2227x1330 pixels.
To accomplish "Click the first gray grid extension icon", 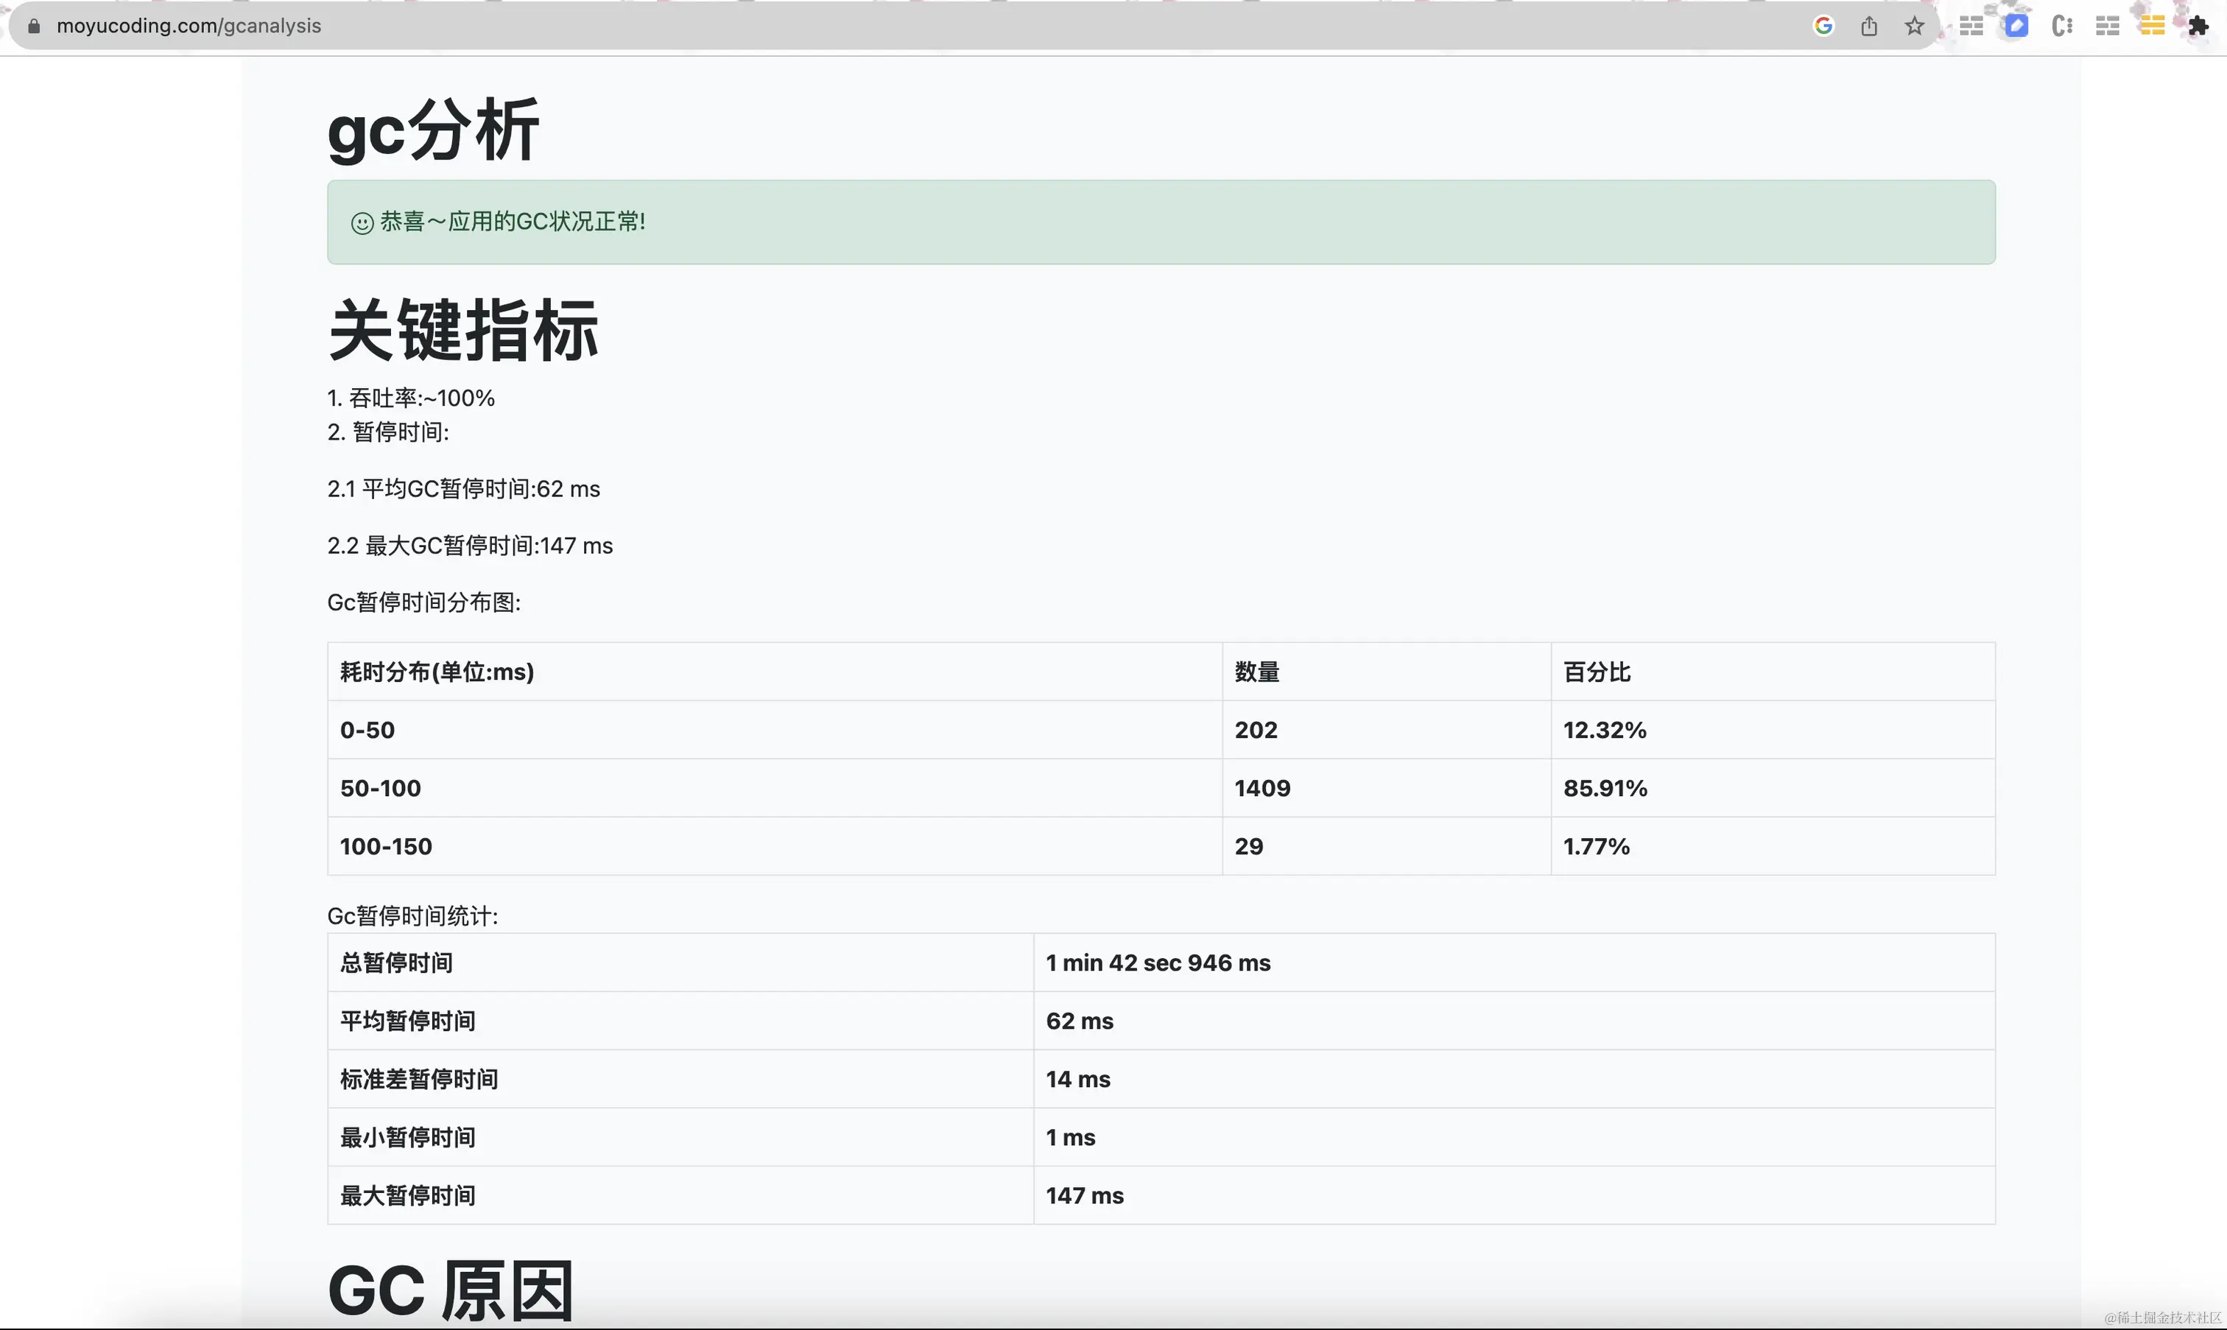I will (x=1971, y=26).
